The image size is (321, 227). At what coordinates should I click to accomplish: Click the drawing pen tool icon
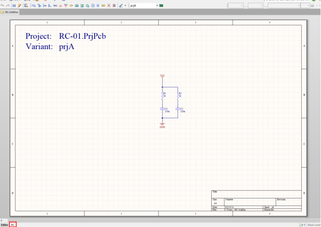pos(121,6)
